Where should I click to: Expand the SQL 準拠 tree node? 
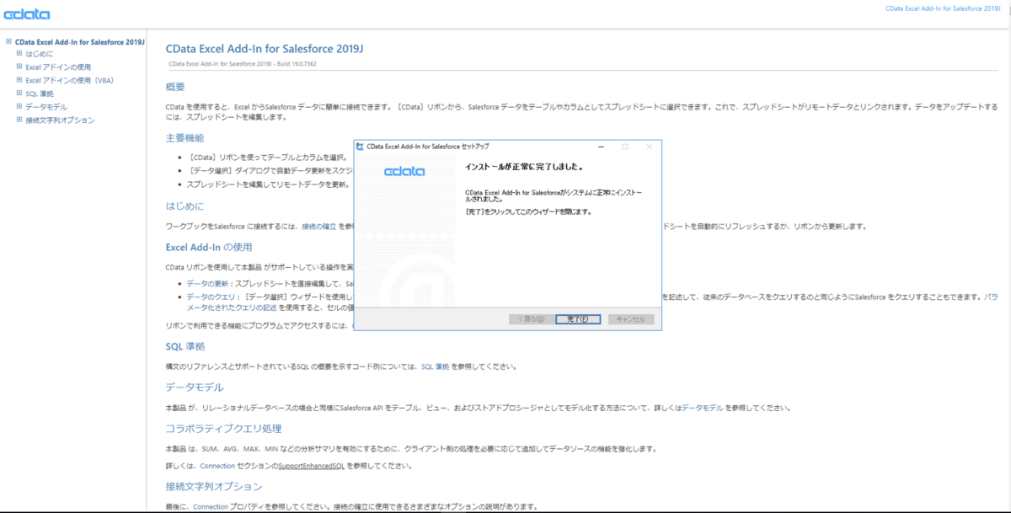19,94
